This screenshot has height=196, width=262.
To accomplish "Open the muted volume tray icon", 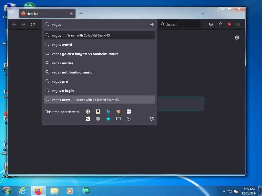I will [x=236, y=191].
